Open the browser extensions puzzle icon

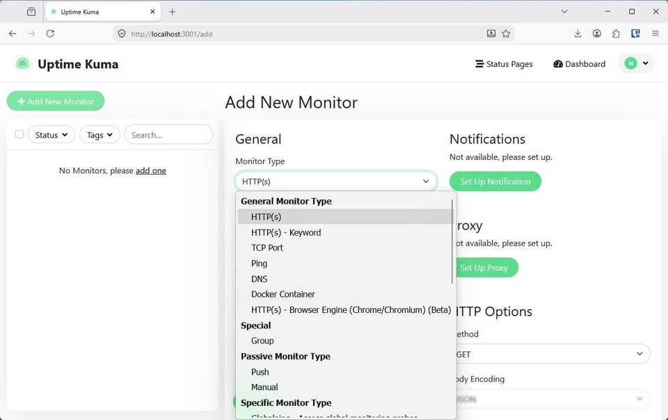pos(616,33)
